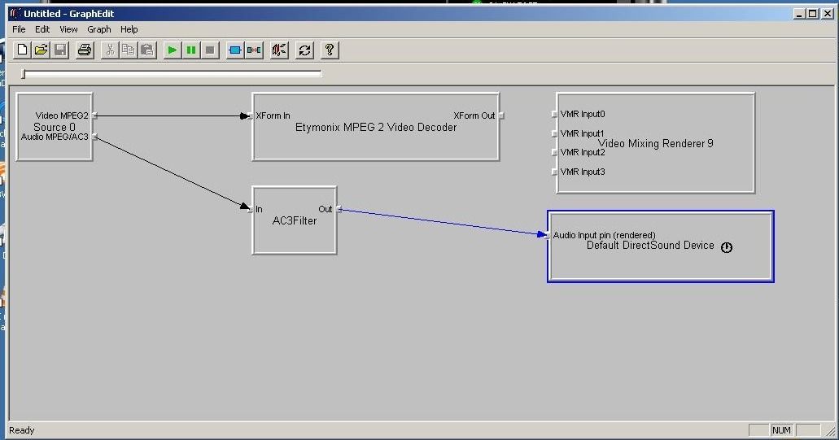
Task: Pause the graph with green pause button
Action: [191, 50]
